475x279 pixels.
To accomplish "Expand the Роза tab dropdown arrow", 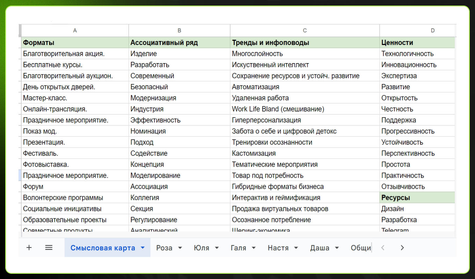I will (x=180, y=248).
